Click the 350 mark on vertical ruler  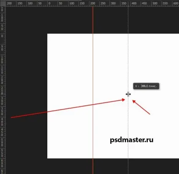pyautogui.click(x=2, y=111)
